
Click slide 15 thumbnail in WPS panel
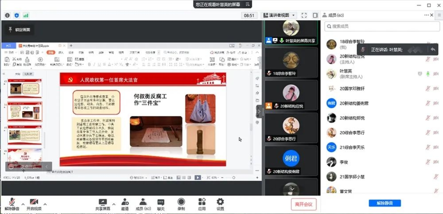[25, 135]
